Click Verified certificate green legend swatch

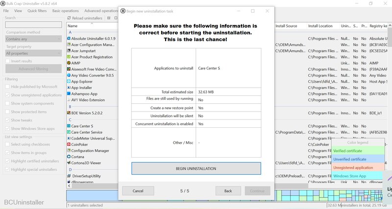coord(358,151)
